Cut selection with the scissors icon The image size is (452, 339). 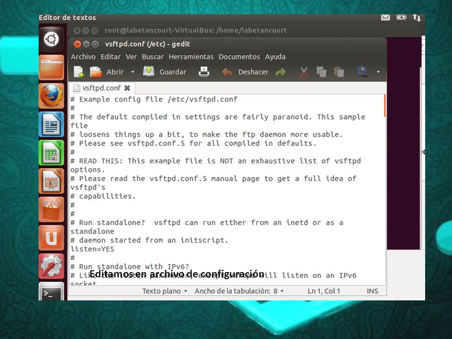tap(304, 72)
